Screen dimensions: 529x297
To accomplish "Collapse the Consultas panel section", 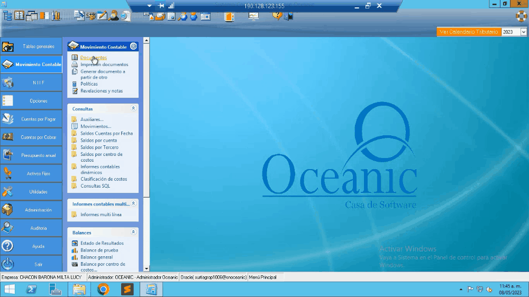I will click(x=133, y=108).
